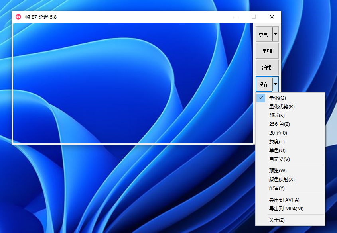Image resolution: width=337 pixels, height=233 pixels.
Task: Expand the 录制 dropdown arrow
Action: pyautogui.click(x=275, y=34)
